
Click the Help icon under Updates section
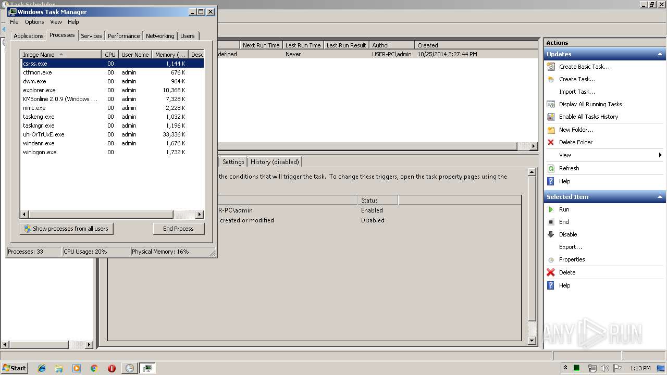click(551, 181)
